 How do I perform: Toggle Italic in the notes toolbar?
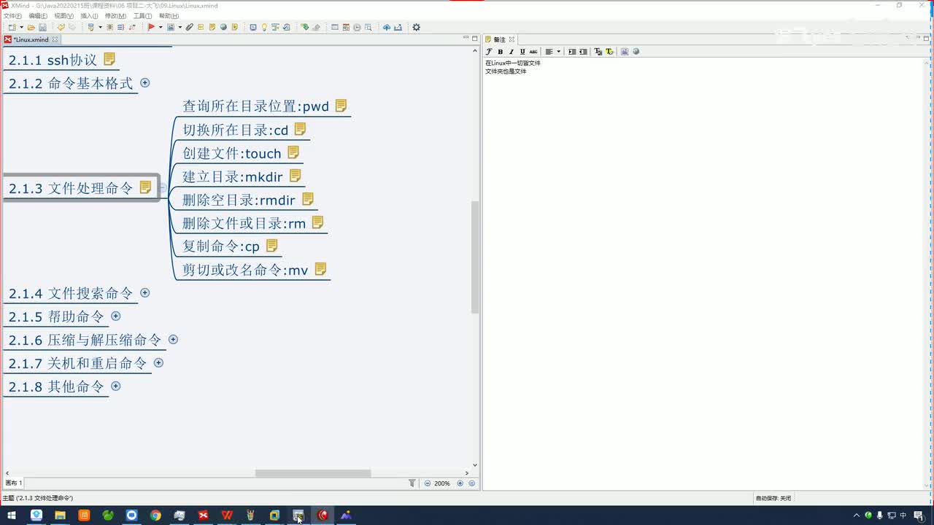511,52
